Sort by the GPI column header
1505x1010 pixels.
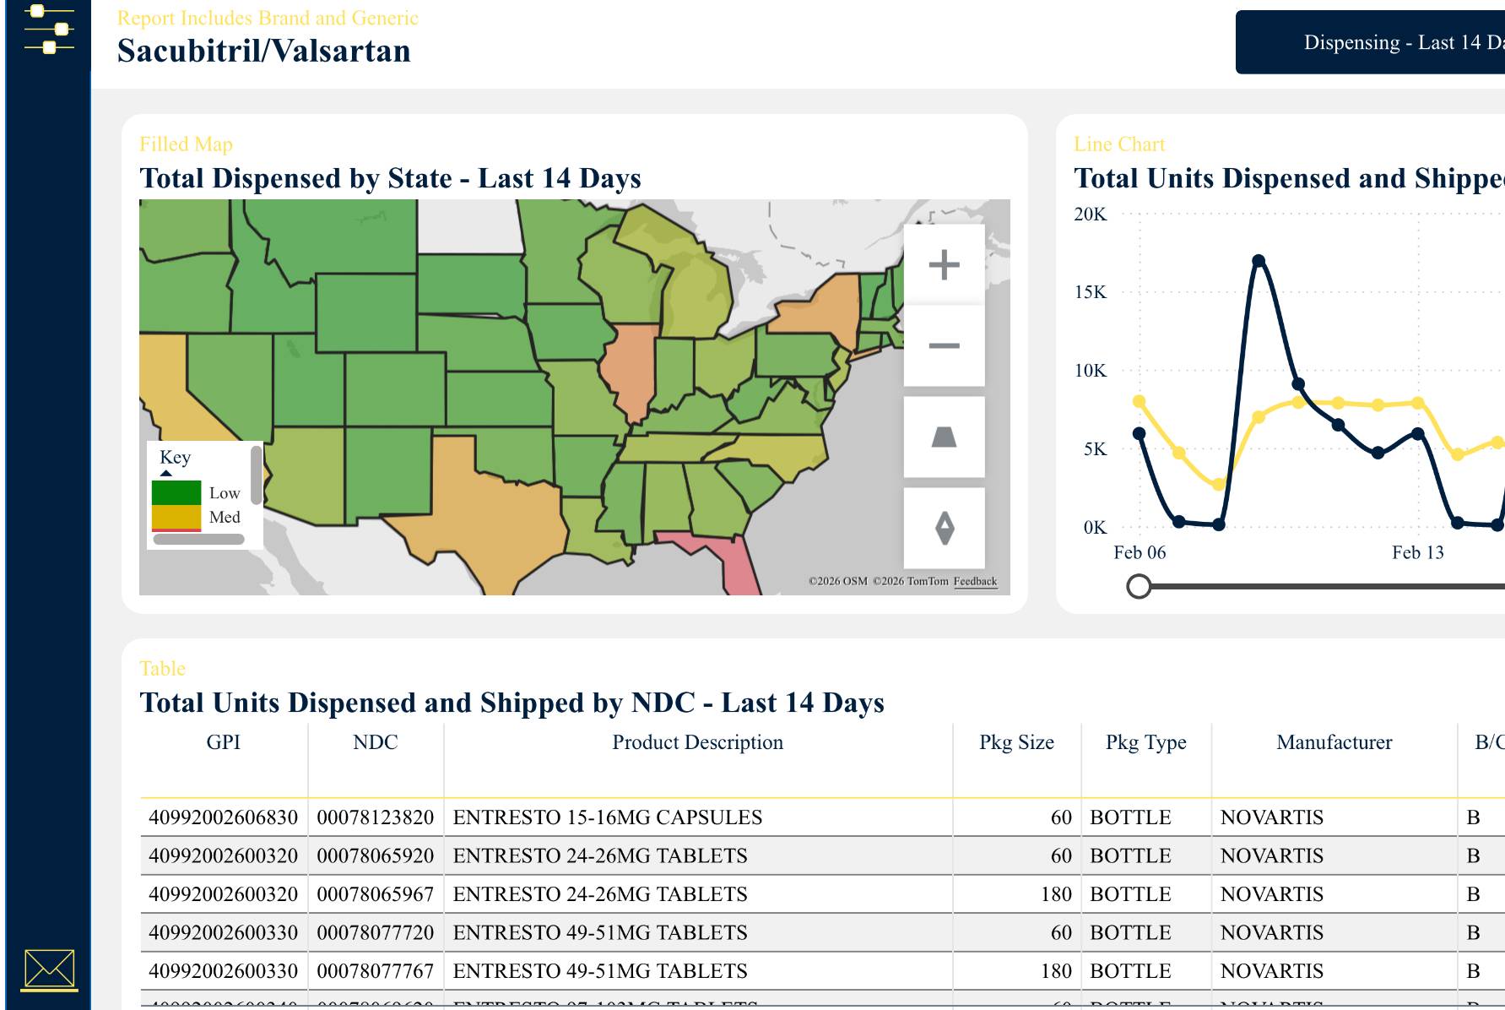(x=224, y=742)
